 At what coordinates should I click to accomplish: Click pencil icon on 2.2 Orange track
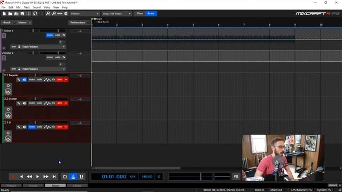tap(19, 103)
